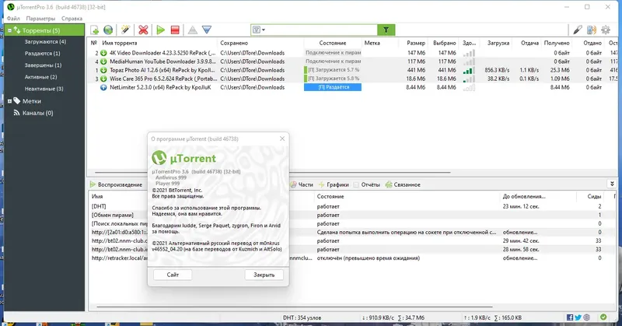
Task: Click the Загружается 5.8 % progress bar
Action: 333,79
